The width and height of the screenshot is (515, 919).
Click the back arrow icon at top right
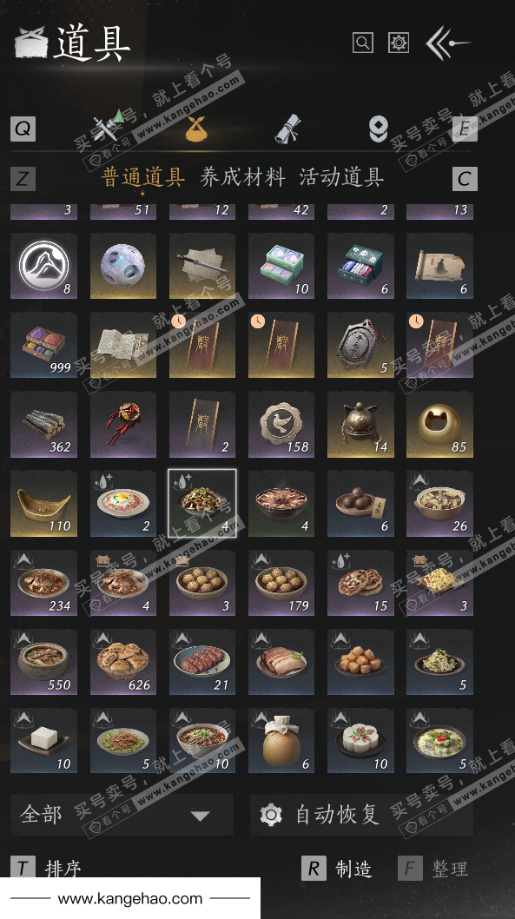tap(448, 43)
